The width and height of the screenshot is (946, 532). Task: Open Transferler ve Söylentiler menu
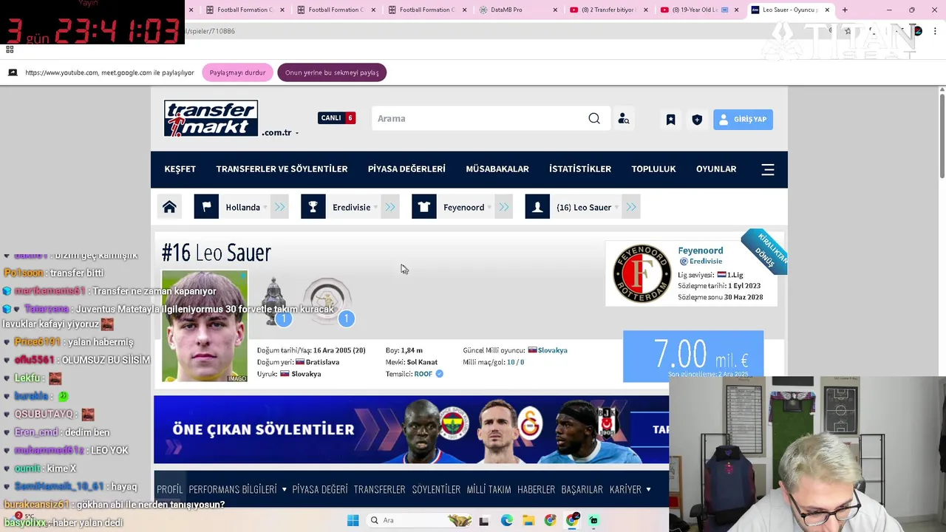[x=282, y=169]
